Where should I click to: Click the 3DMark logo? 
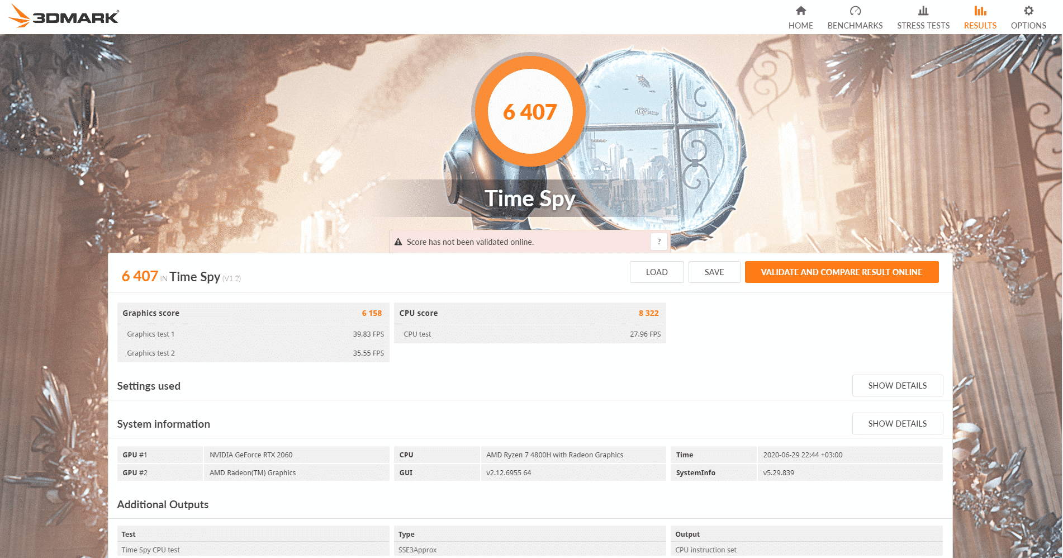(x=64, y=16)
